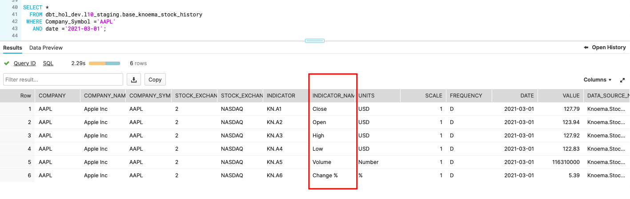This screenshot has height=199, width=630.
Task: Open History panel
Action: click(x=605, y=47)
